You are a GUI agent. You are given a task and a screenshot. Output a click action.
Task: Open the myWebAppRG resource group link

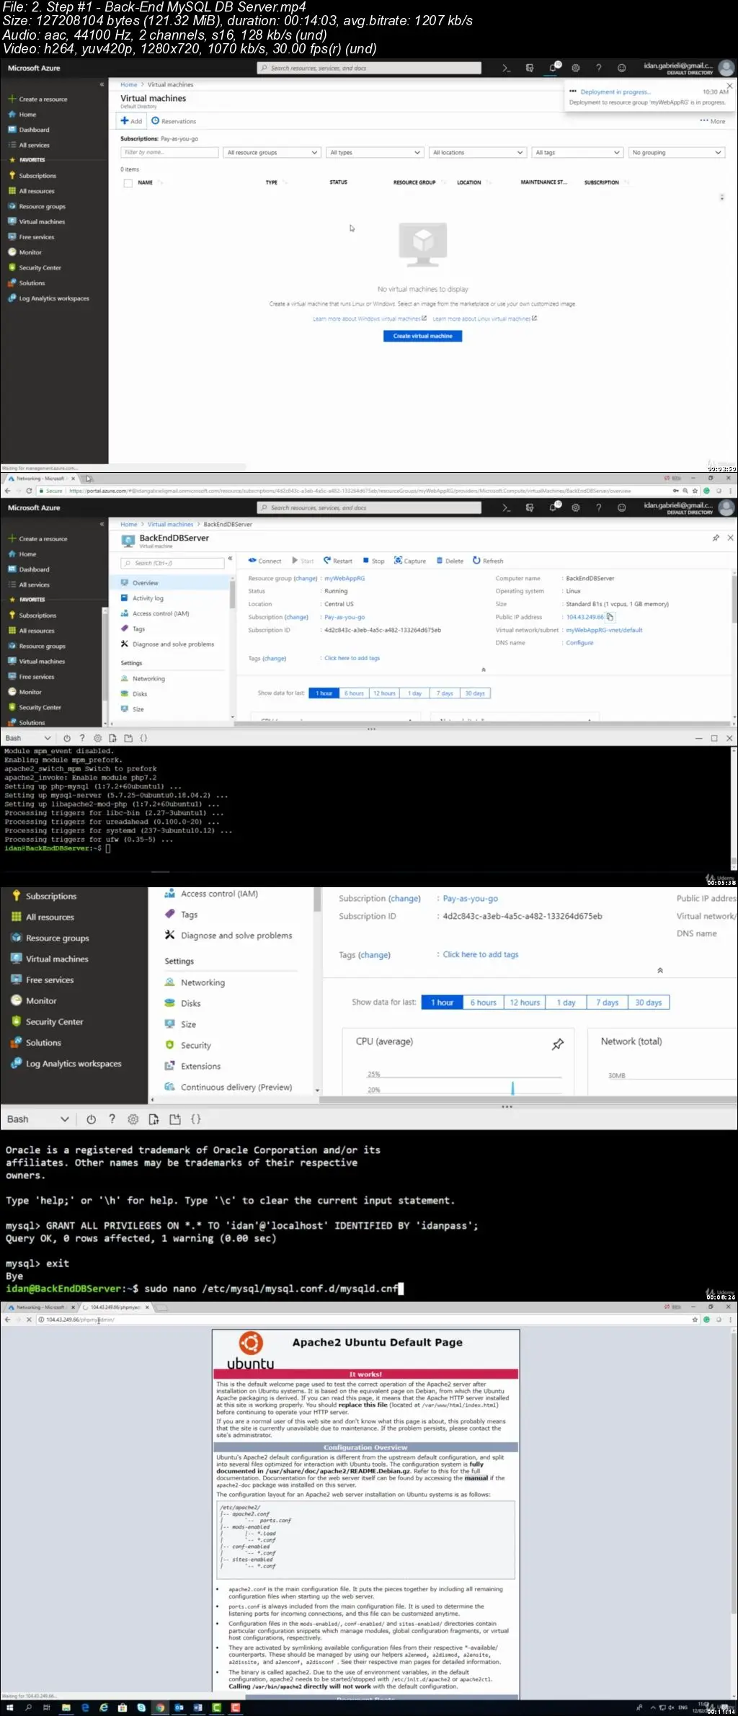point(344,579)
